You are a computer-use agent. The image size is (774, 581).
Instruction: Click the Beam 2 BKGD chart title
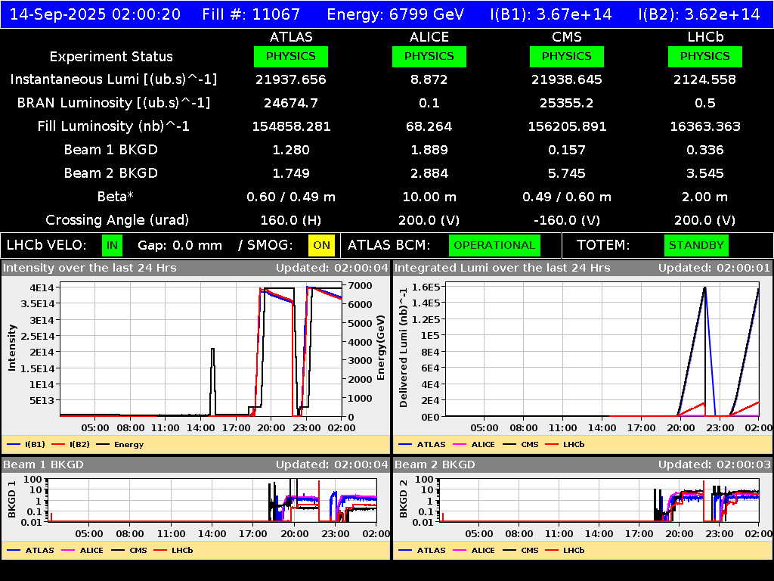[x=435, y=464]
